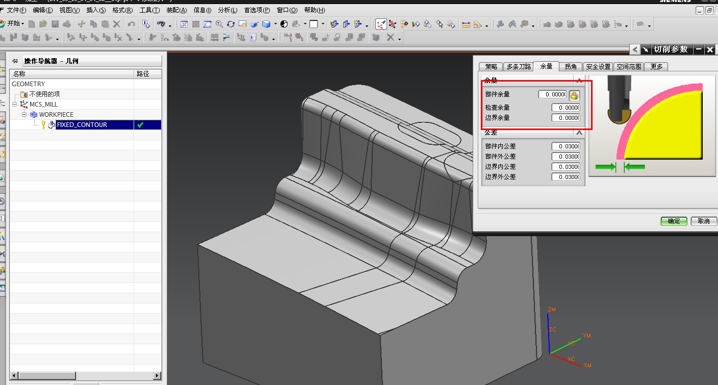Click the cursor selection arrow icon

(x=440, y=24)
